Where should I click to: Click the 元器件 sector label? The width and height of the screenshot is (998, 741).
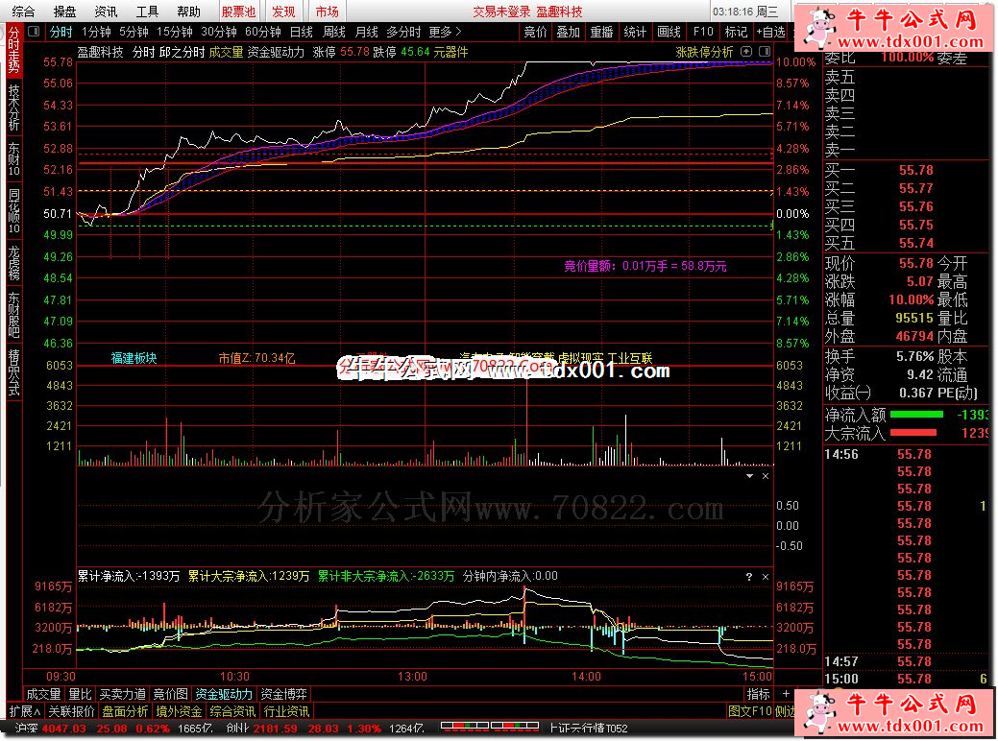pyautogui.click(x=450, y=52)
